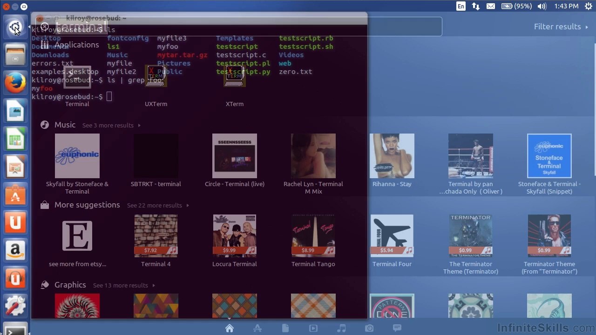Image resolution: width=596 pixels, height=335 pixels.
Task: Open Terminator Theme (From "Terminator") suggestion
Action: tap(549, 244)
